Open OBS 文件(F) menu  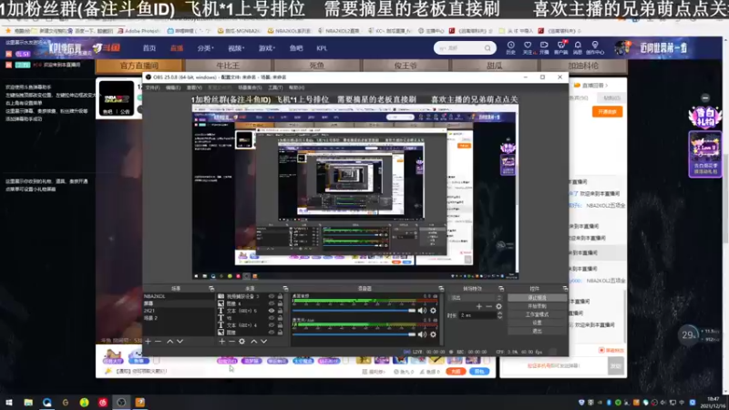click(152, 87)
